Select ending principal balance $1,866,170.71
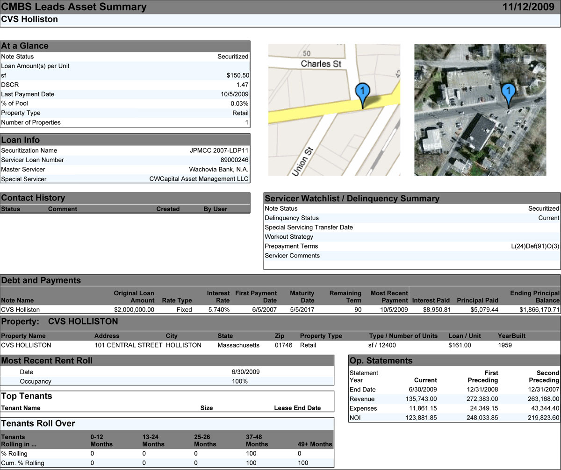561x470 pixels. click(539, 309)
